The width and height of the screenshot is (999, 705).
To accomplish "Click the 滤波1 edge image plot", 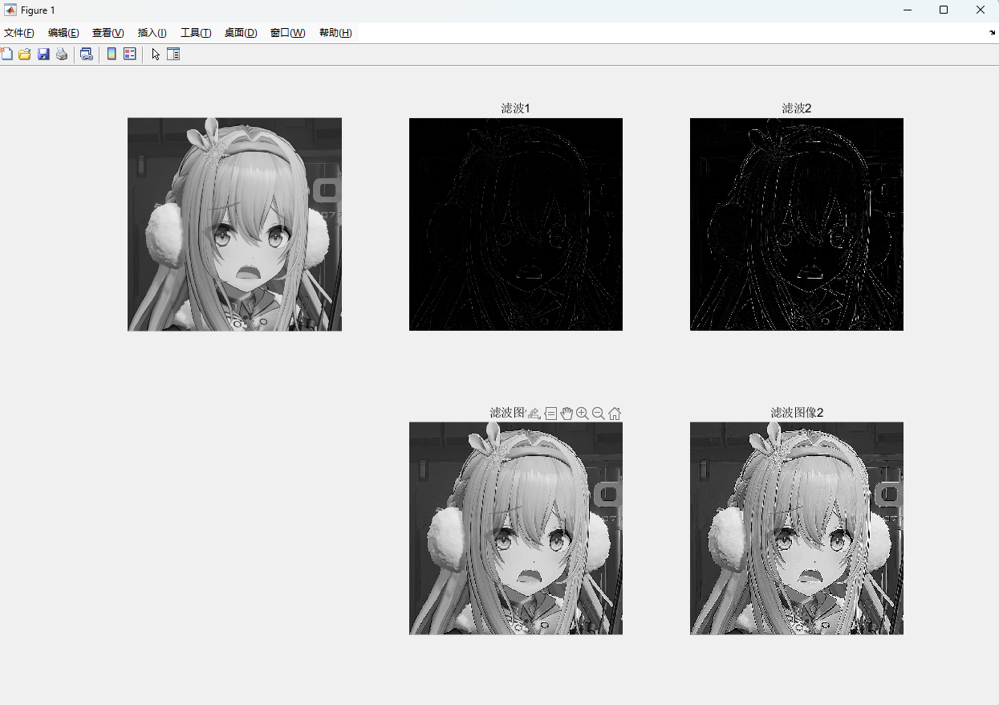I will coord(515,224).
